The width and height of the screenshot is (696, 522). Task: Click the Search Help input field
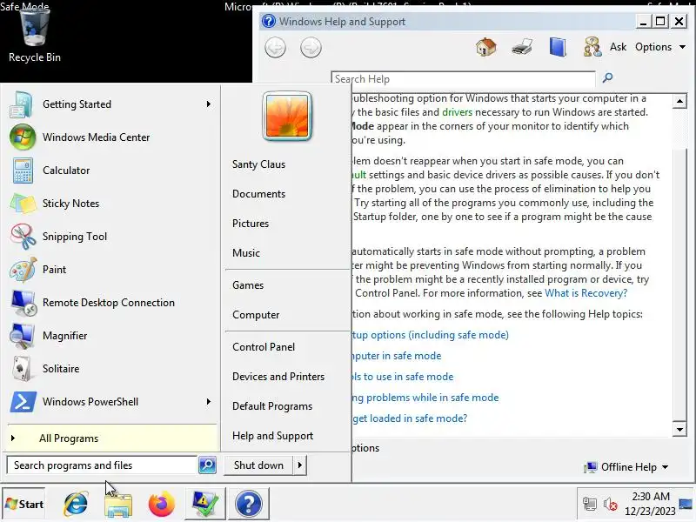(463, 79)
